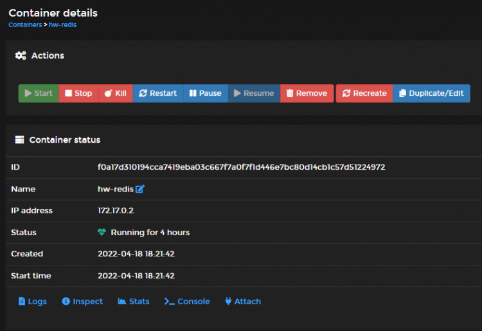Pause the container

click(x=205, y=93)
